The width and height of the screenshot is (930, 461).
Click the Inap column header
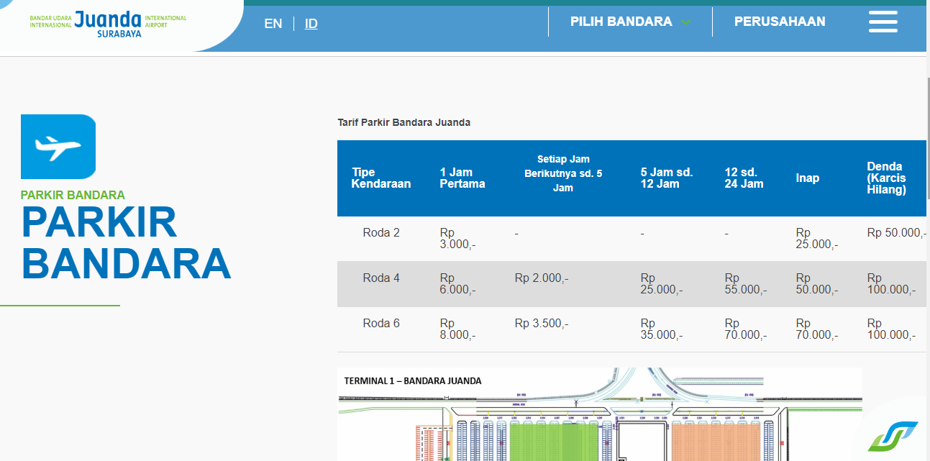[x=808, y=178]
